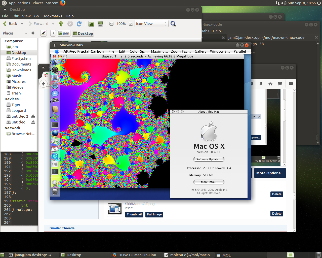
Task: Click More Options button
Action: 270,173
